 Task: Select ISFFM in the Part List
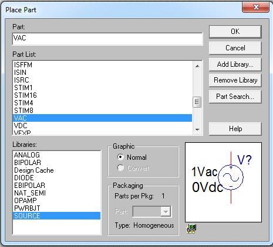click(102, 65)
